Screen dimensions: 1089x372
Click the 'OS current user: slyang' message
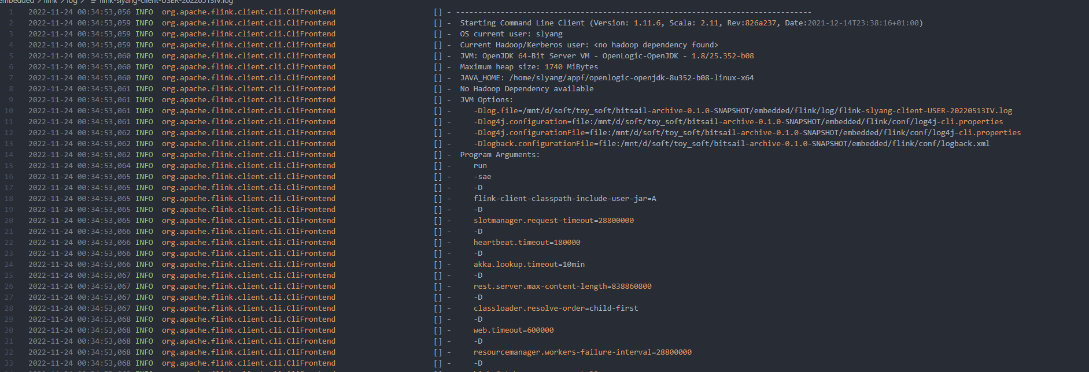point(511,34)
